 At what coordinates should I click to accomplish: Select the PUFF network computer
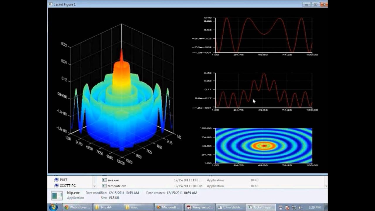click(64, 180)
